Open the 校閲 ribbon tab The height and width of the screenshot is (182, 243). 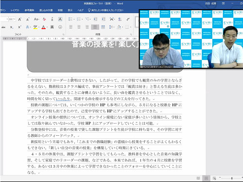click(60, 10)
